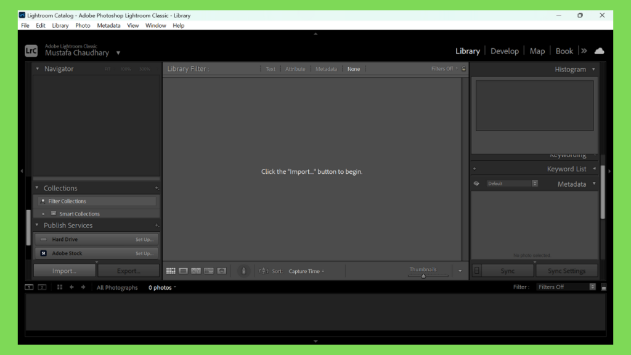Open the Photo menu
The image size is (631, 355).
[83, 25]
